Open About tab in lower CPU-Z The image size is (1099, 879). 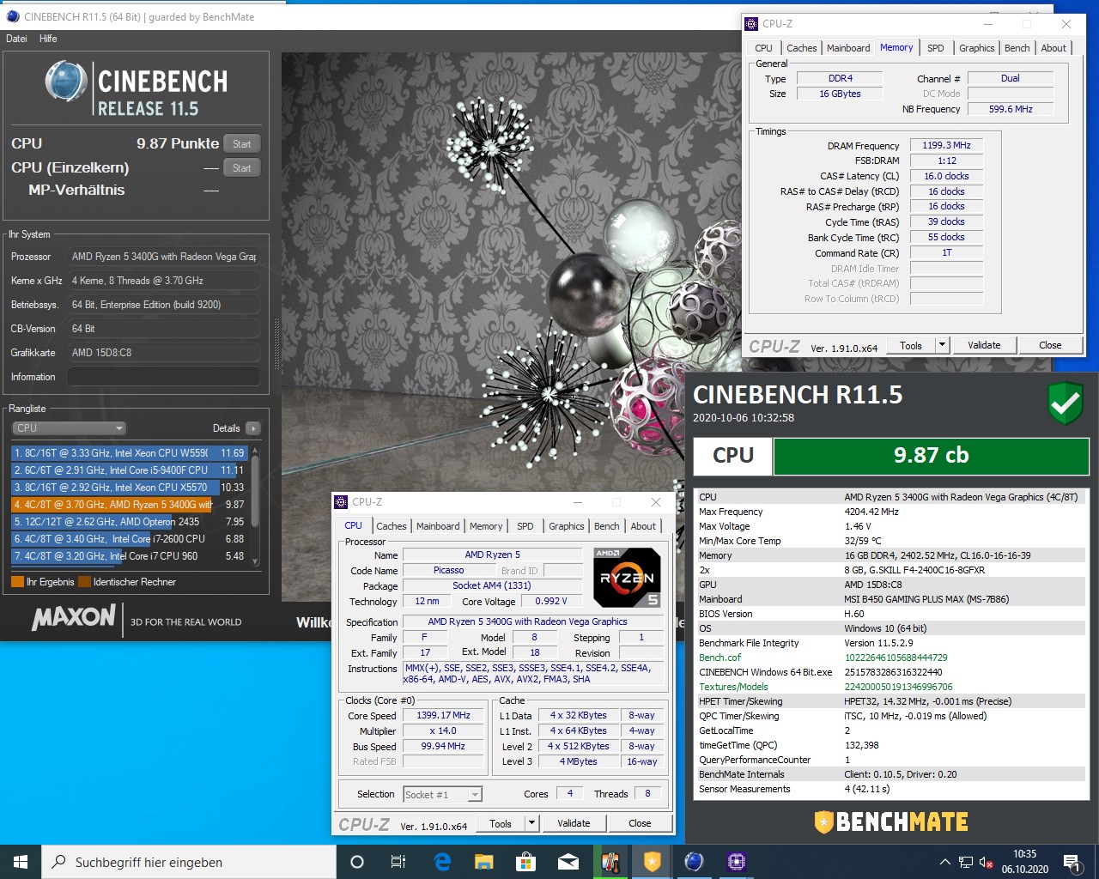click(643, 526)
